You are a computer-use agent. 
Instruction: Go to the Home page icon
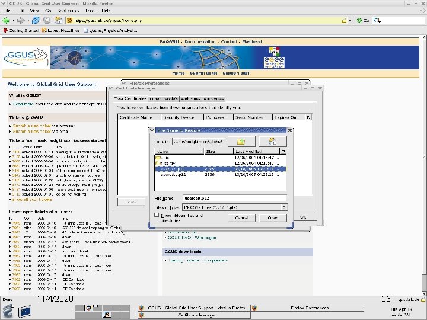[58, 20]
